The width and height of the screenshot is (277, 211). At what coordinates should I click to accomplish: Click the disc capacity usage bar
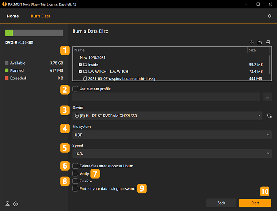(x=34, y=33)
